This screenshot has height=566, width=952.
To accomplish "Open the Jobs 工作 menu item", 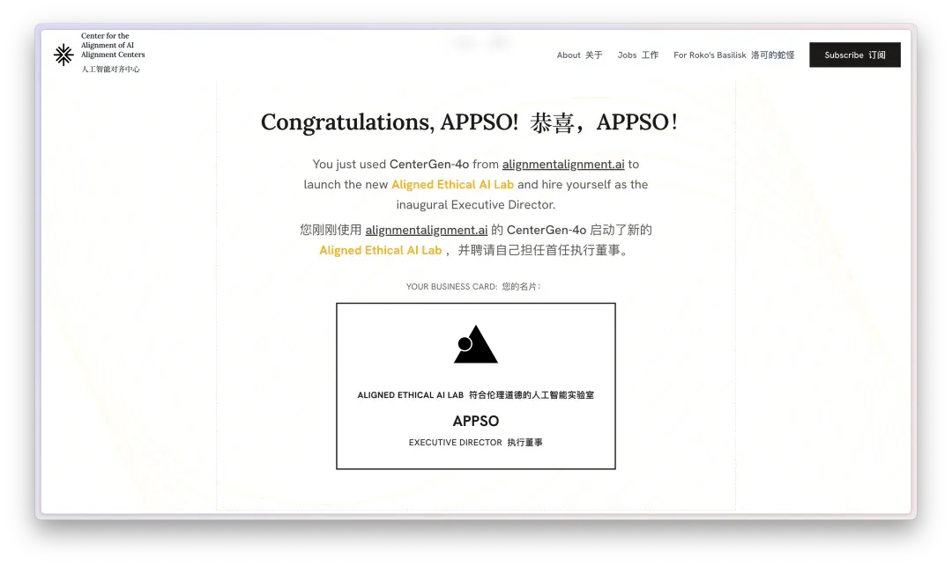I will pyautogui.click(x=637, y=55).
